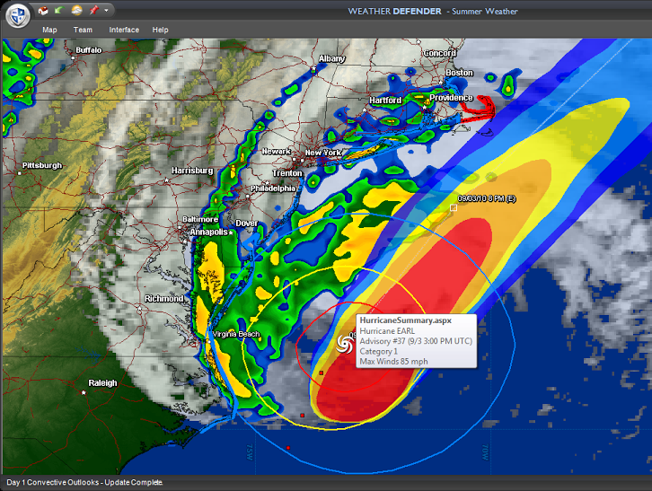Image resolution: width=652 pixels, height=491 pixels.
Task: Click the home icon in quick toolbar
Action: (x=43, y=11)
